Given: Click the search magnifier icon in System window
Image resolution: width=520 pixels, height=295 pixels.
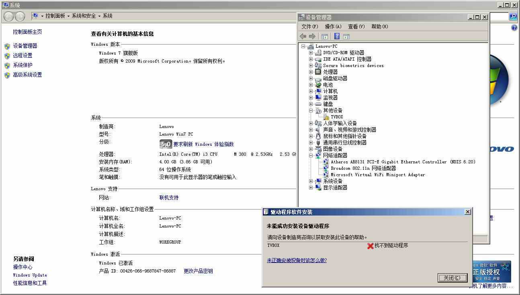Looking at the screenshot, I should point(513,16).
